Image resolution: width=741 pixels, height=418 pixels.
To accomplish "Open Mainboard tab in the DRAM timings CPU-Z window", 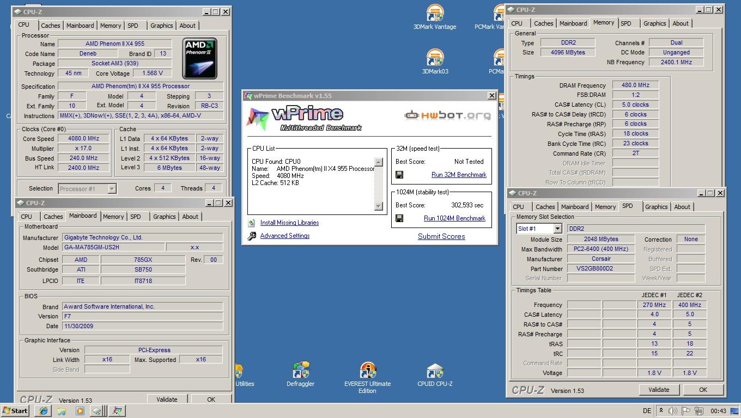I will coord(573,23).
